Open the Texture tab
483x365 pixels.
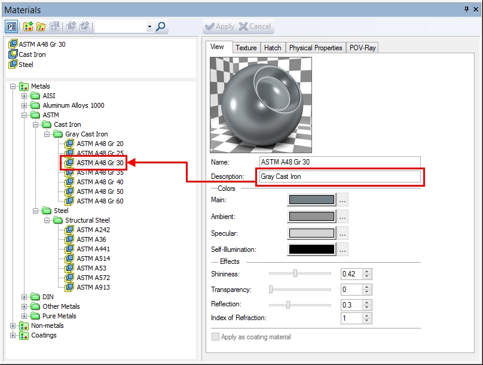click(246, 48)
